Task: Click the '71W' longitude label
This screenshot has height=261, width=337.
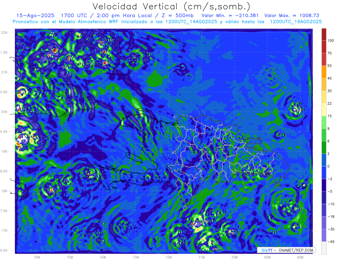Action: [201, 257]
